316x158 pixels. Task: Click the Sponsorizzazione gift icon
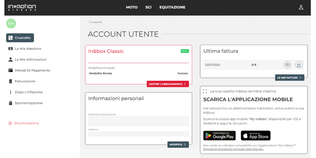(10, 103)
